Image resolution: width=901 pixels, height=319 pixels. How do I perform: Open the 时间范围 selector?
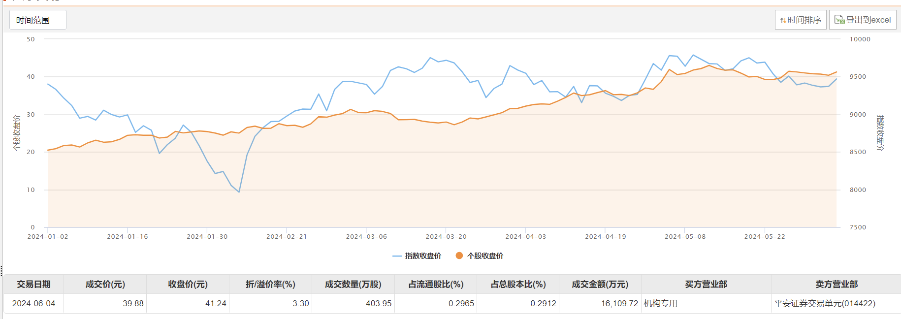point(37,20)
